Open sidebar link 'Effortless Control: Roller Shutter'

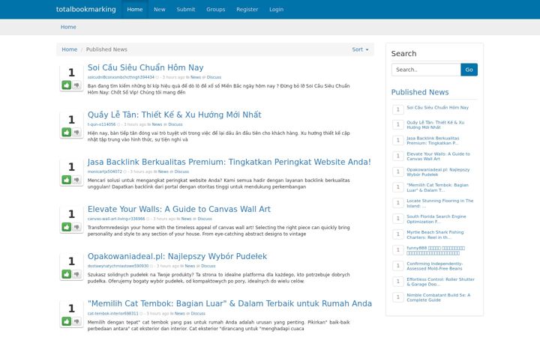click(440, 282)
